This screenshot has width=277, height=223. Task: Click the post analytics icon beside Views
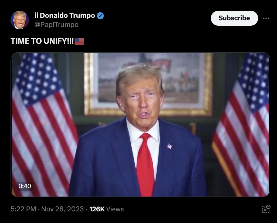point(266,209)
